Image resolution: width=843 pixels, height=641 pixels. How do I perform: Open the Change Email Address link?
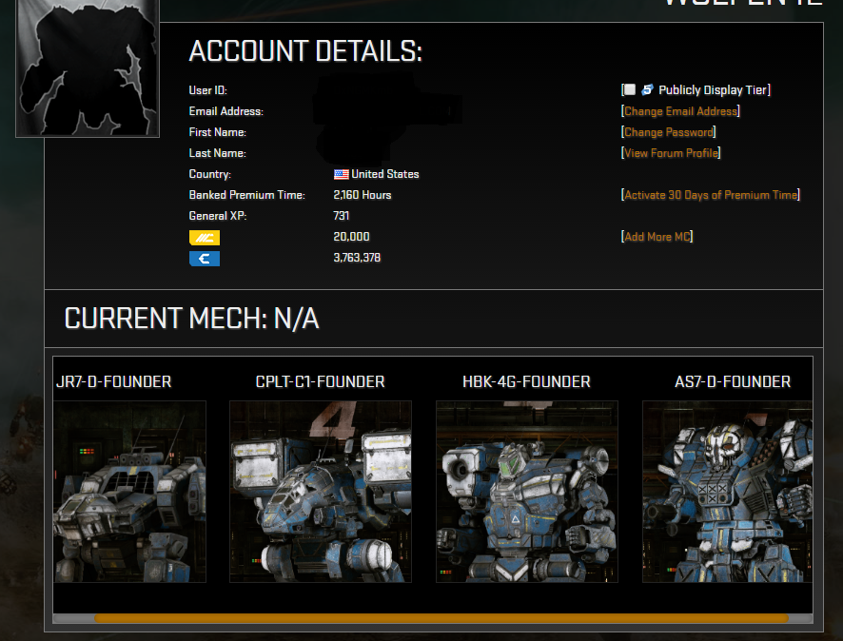[x=680, y=111]
